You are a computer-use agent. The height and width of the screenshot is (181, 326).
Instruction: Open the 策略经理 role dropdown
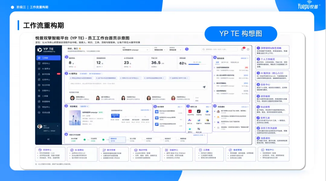point(175,50)
